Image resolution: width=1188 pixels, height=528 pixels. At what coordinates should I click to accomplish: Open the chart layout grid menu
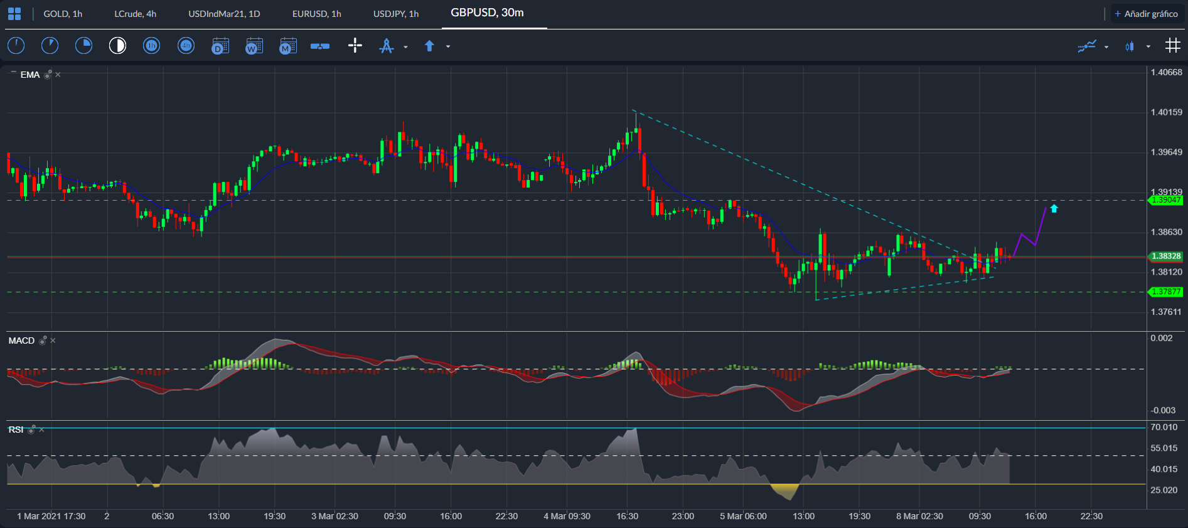[14, 14]
